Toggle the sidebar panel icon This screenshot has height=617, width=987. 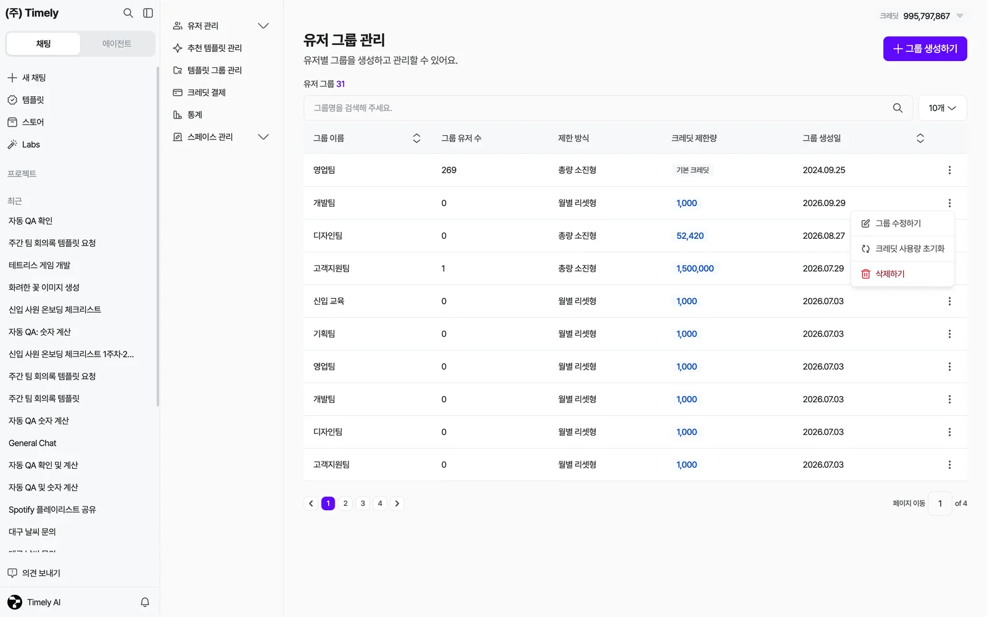tap(148, 13)
